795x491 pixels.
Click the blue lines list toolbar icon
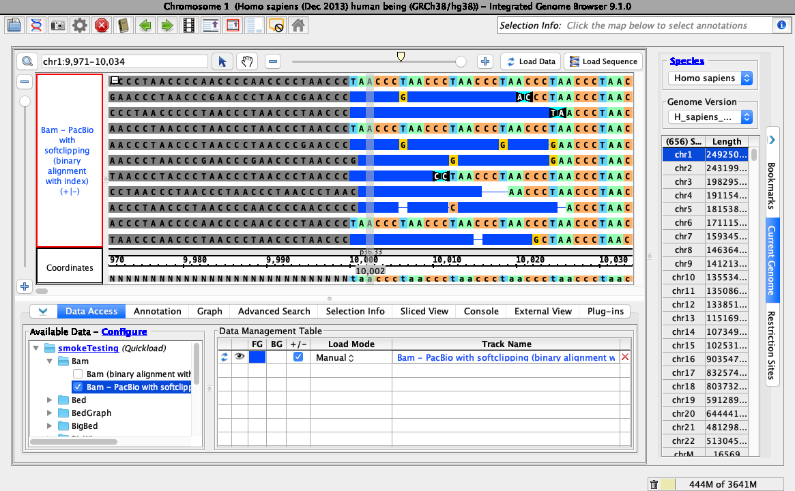click(255, 25)
